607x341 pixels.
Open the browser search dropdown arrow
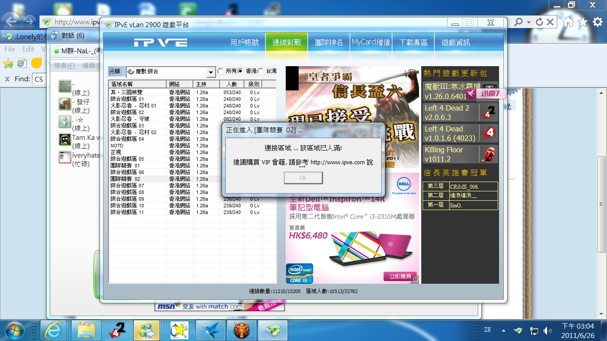[x=528, y=22]
